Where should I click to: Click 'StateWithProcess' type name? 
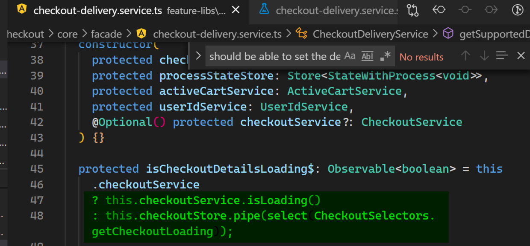tap(382, 76)
